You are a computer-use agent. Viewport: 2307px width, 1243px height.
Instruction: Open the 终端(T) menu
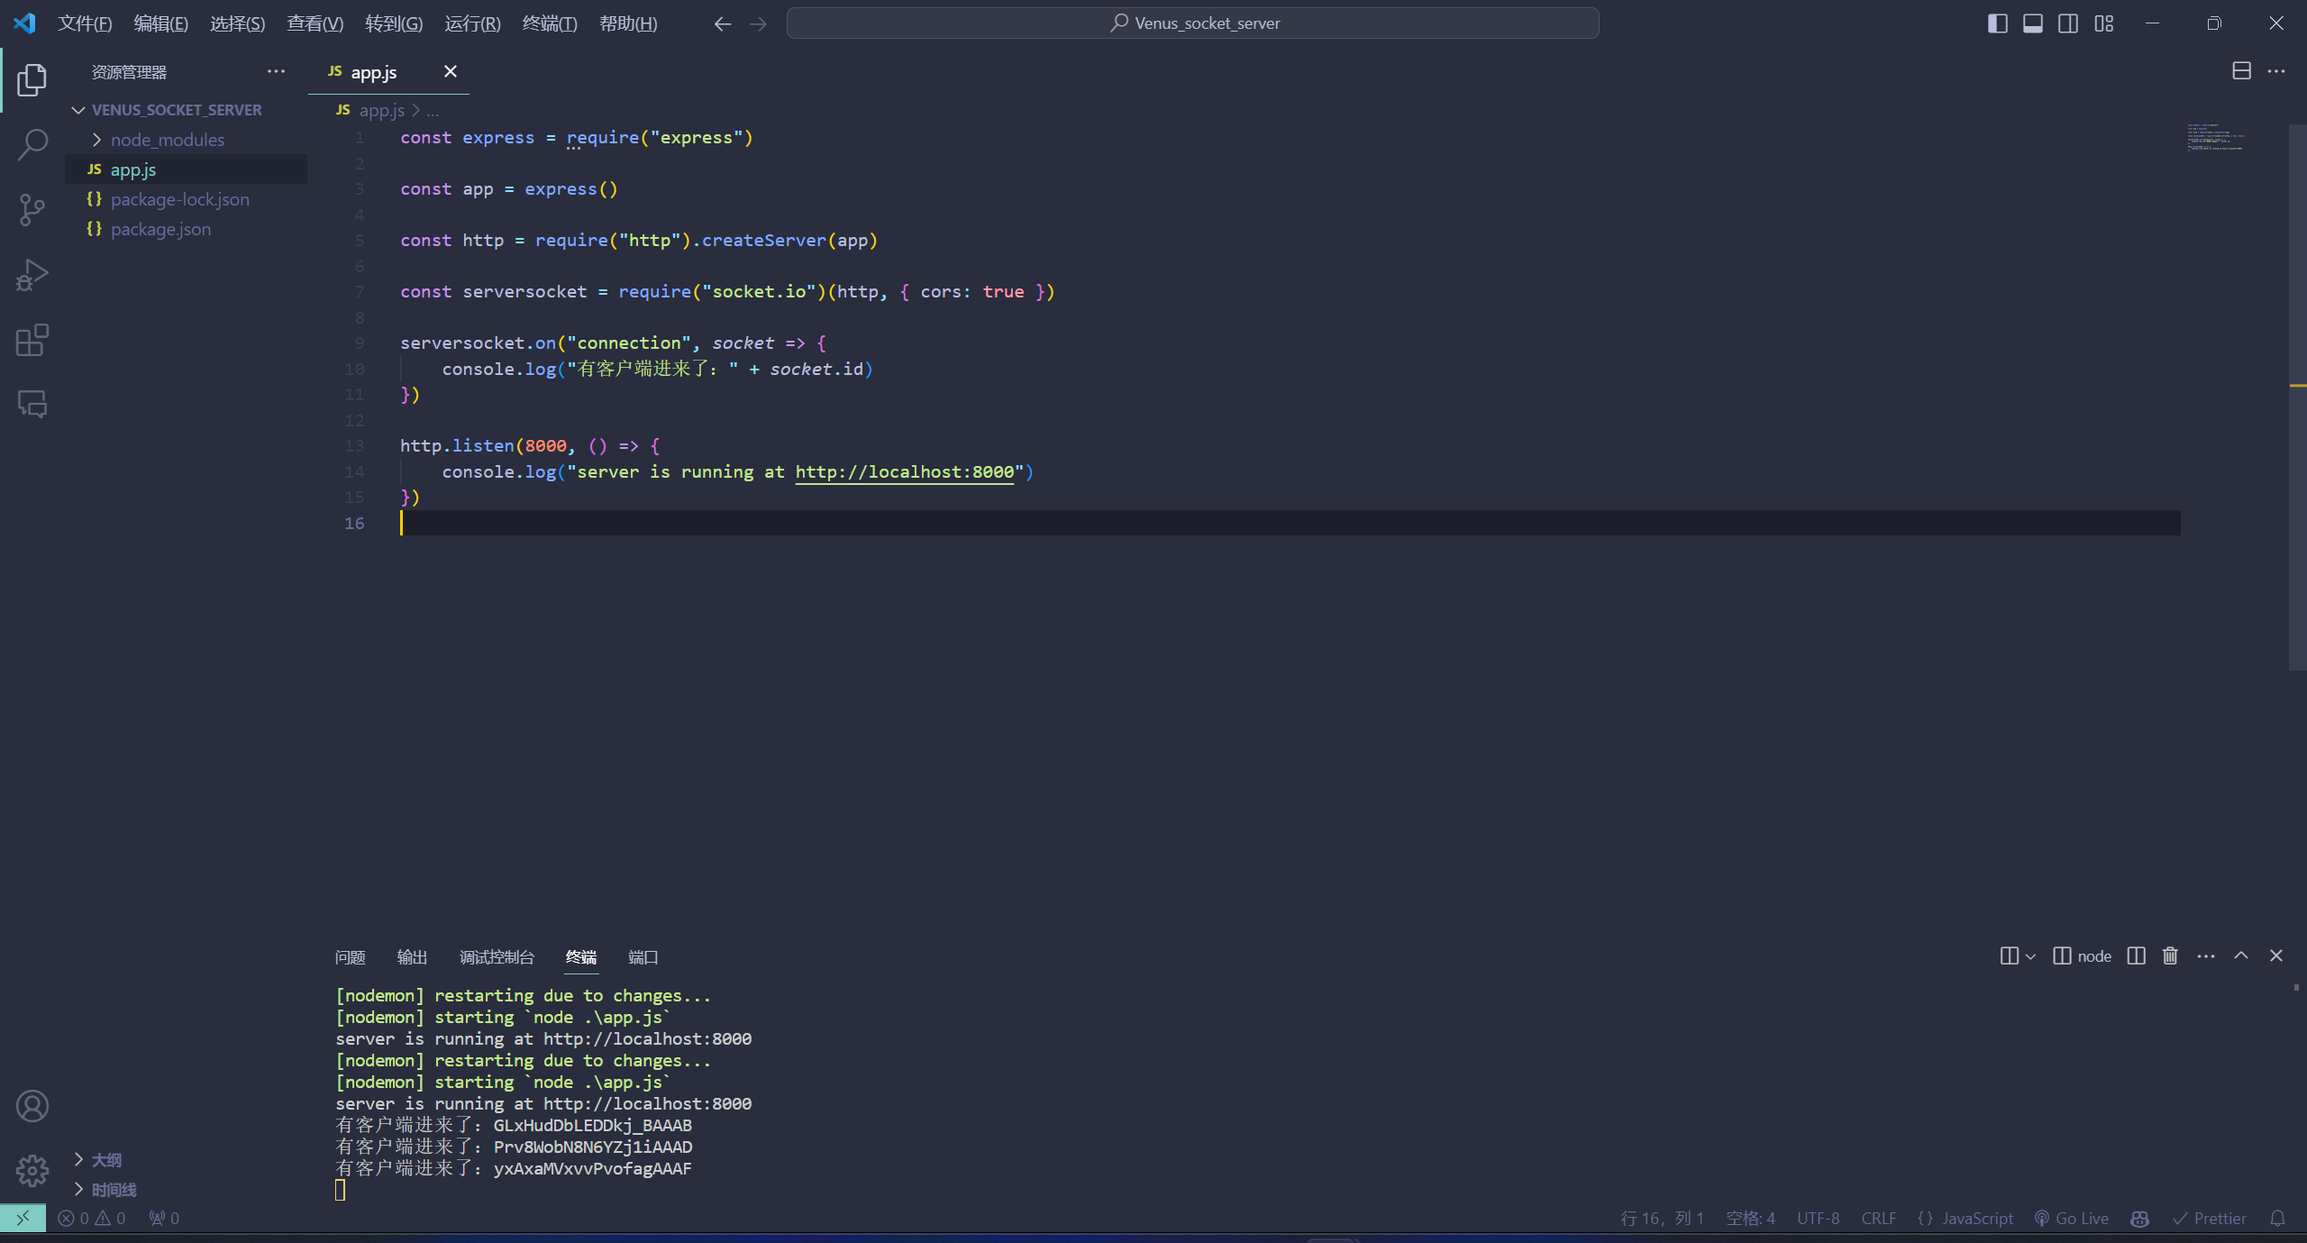[549, 23]
